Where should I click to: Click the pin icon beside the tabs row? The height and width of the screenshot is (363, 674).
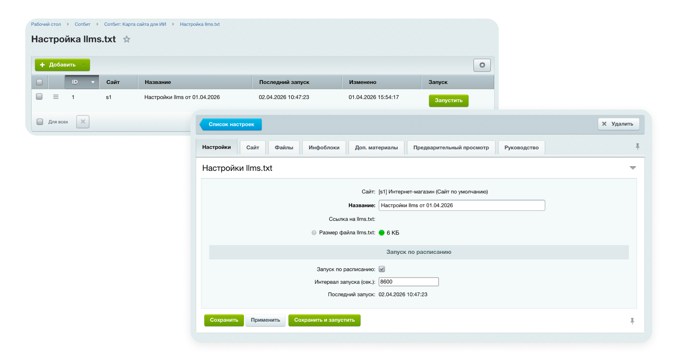[x=637, y=147]
